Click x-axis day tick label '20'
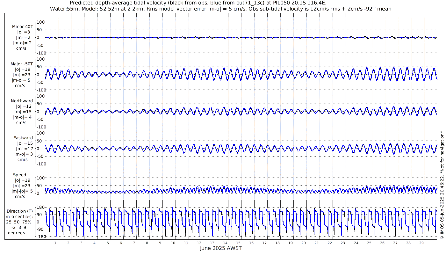 pos(304,243)
